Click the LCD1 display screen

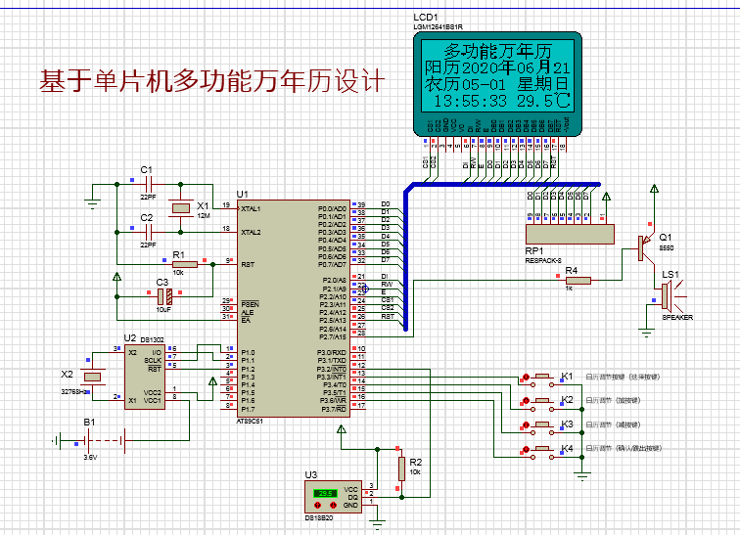click(x=497, y=75)
